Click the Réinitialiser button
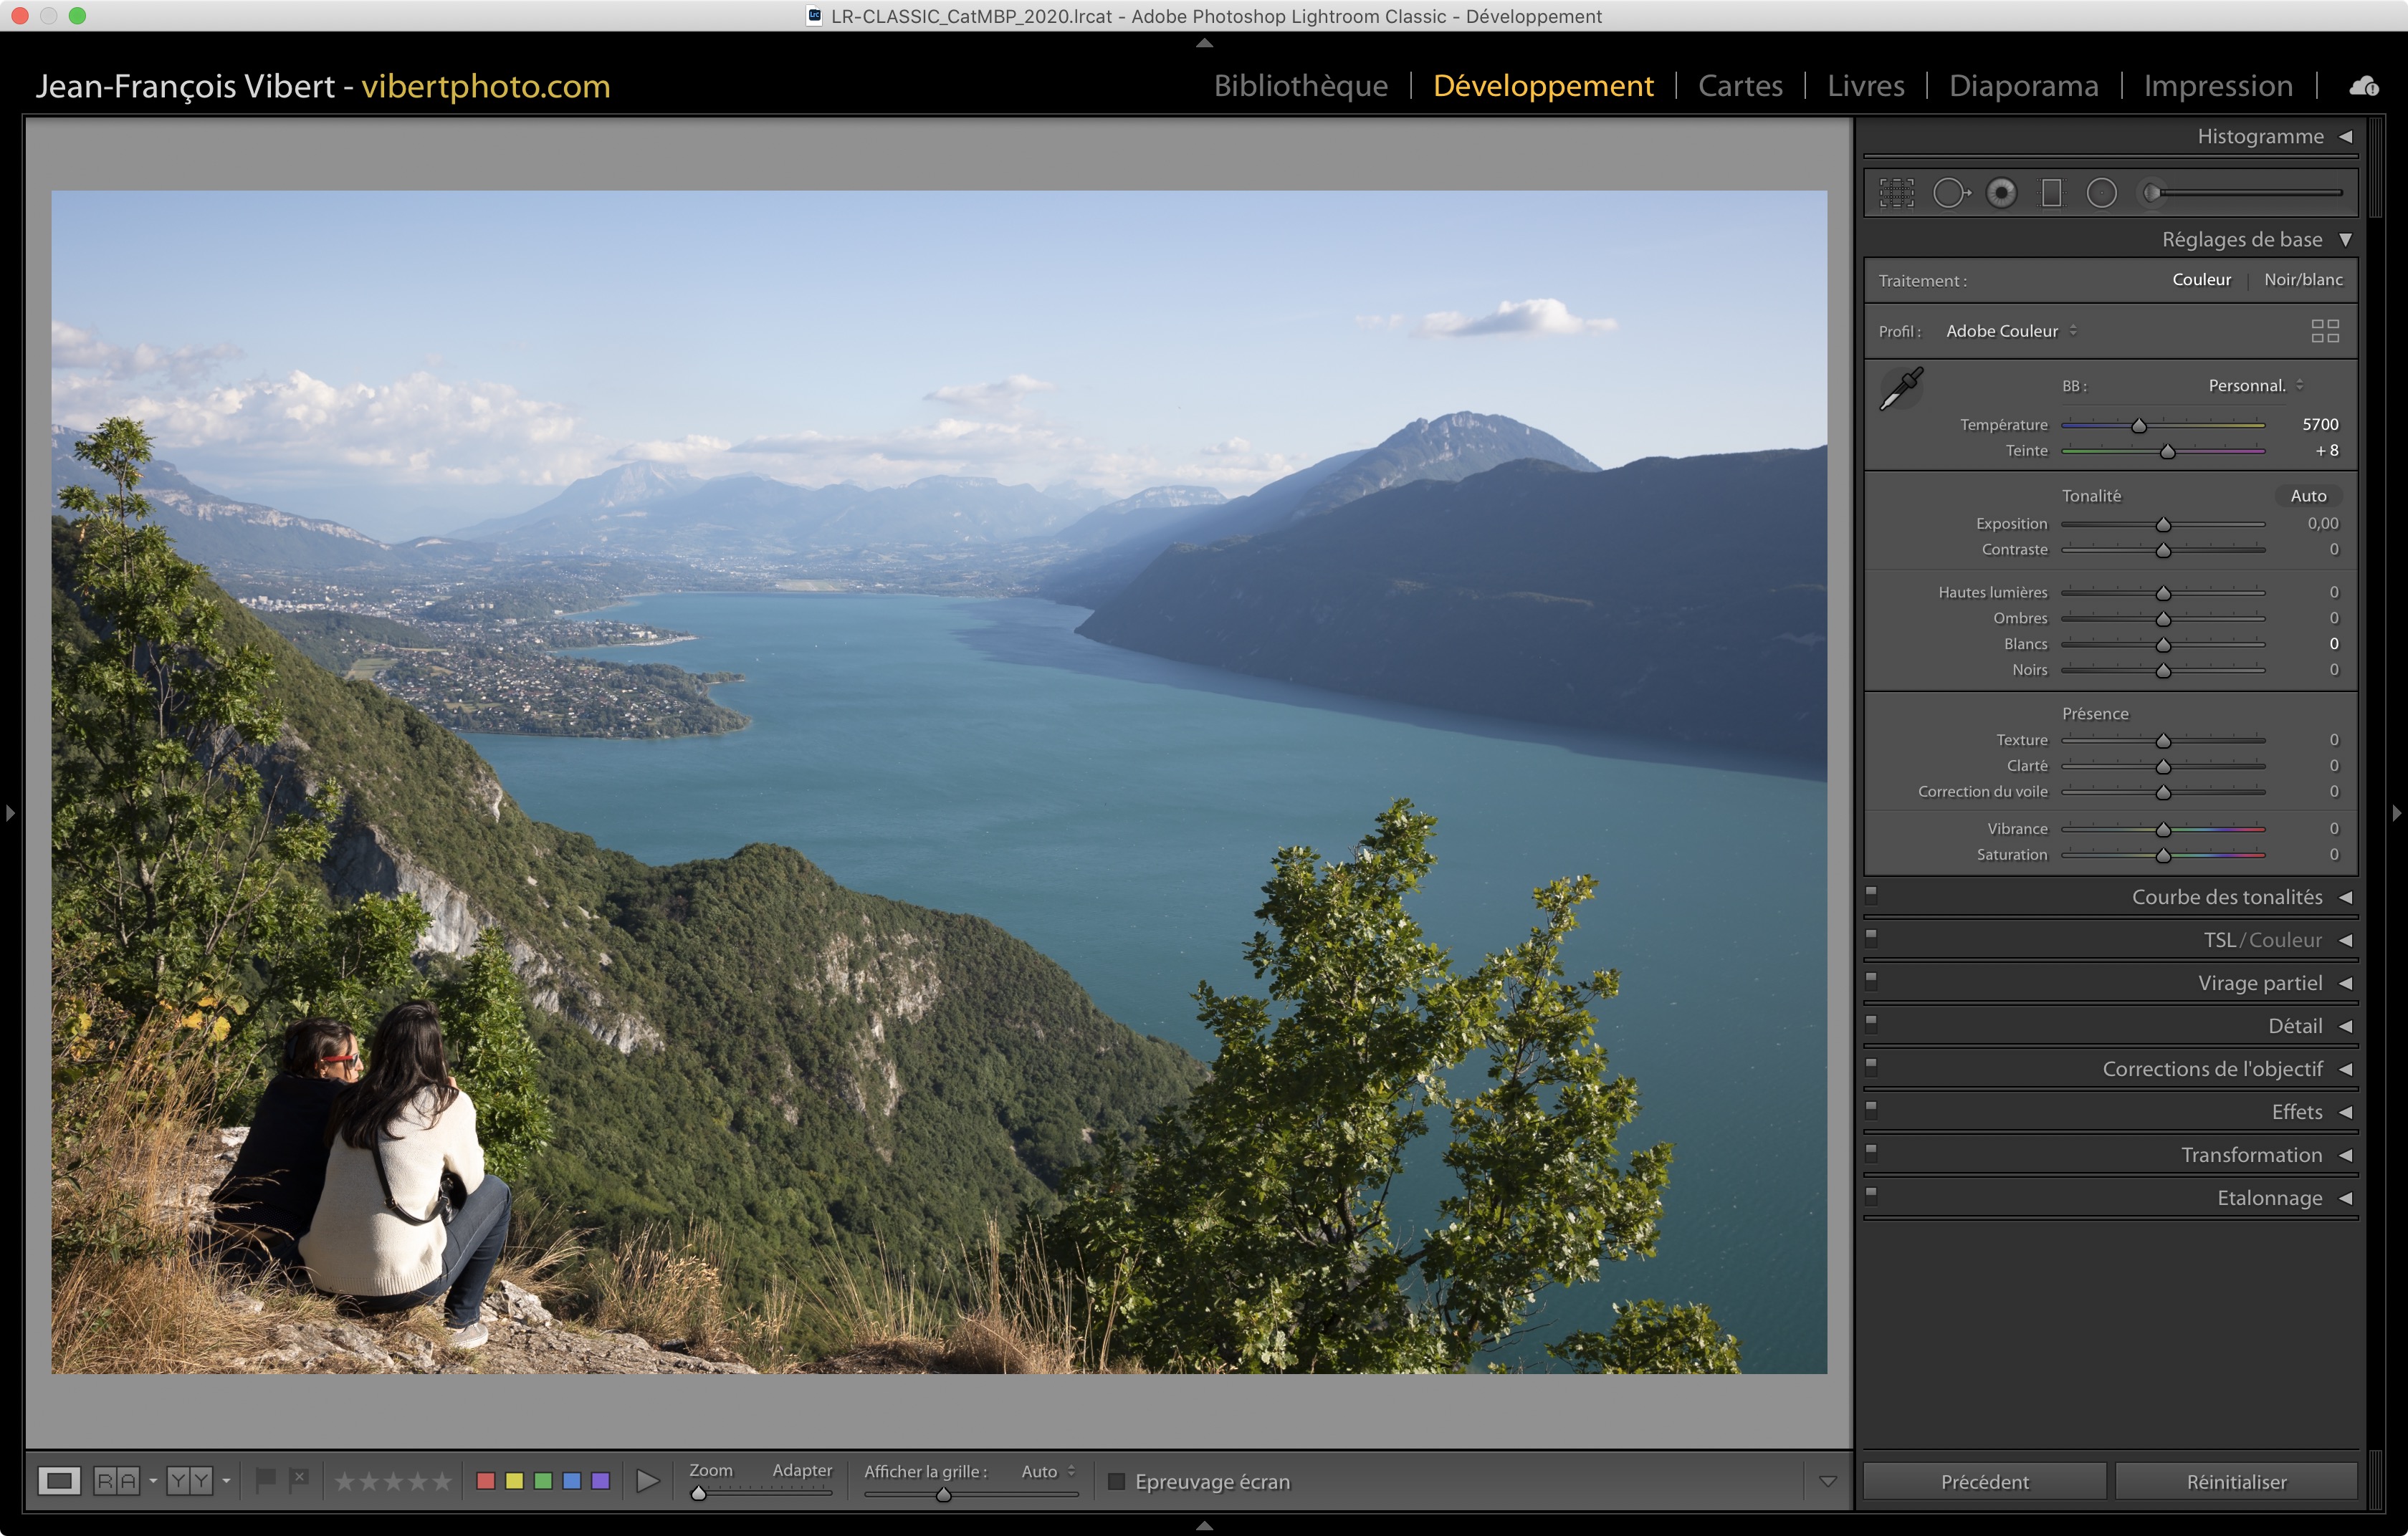Viewport: 2408px width, 1536px height. (x=2235, y=1481)
